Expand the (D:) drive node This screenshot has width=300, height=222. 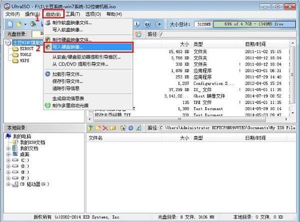click(x=8, y=166)
